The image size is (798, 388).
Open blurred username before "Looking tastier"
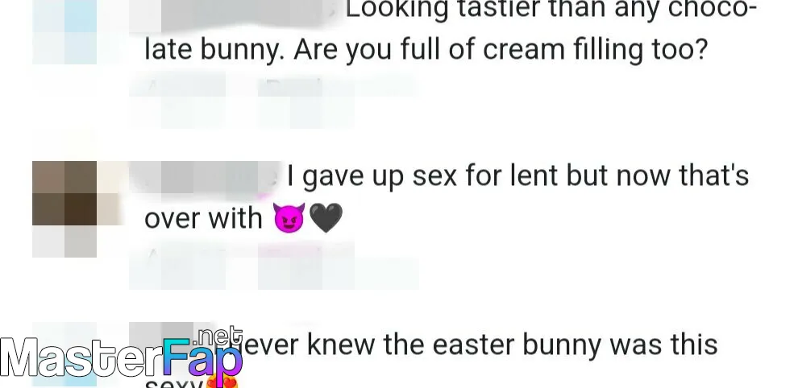(x=234, y=13)
